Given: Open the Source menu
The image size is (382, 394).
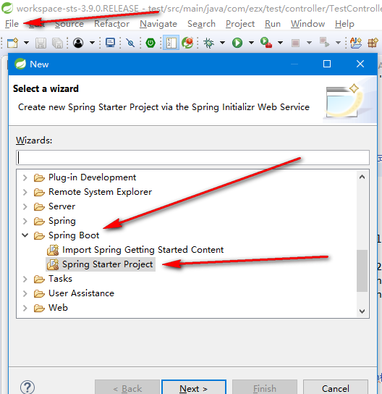Looking at the screenshot, I should (x=69, y=24).
